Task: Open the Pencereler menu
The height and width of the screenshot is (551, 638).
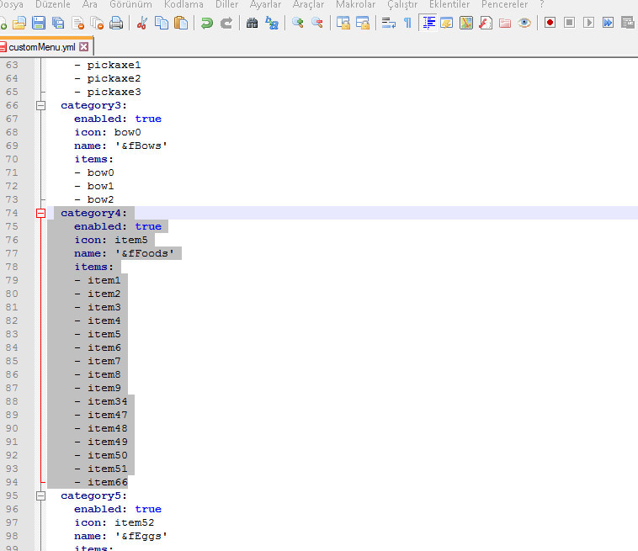Action: [504, 4]
